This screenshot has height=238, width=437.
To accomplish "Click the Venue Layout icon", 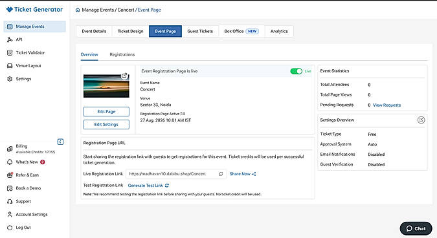I will click(10, 66).
